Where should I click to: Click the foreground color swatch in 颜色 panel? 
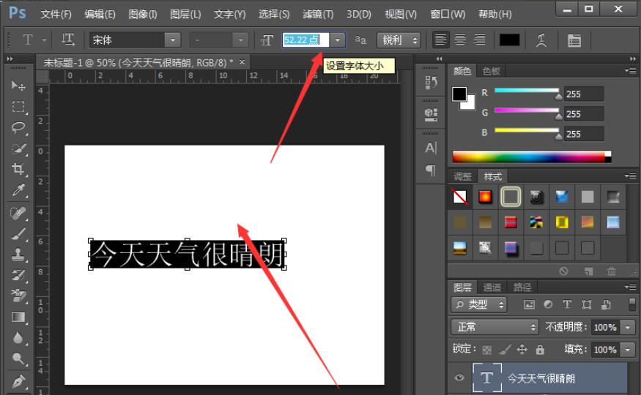pos(459,94)
